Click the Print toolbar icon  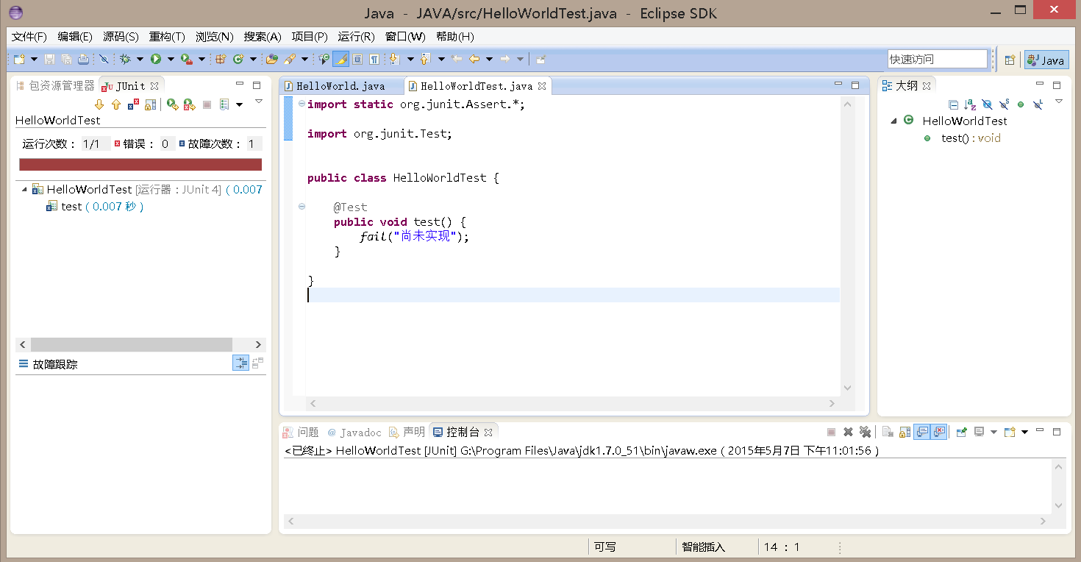(83, 59)
